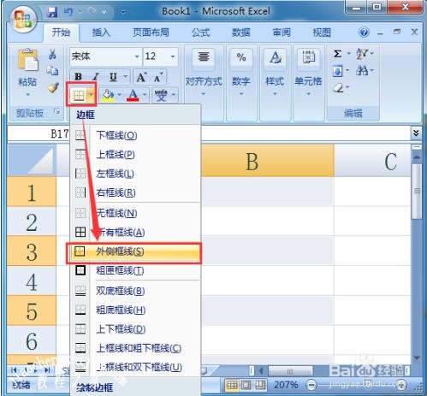Apply the yellow fill color bucket

[x=109, y=95]
